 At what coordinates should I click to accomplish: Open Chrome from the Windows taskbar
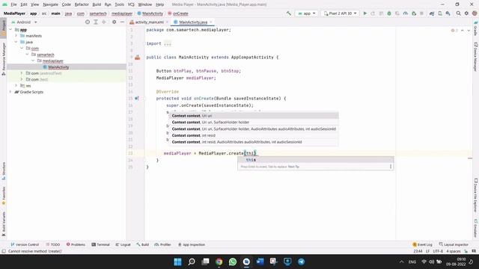click(219, 262)
